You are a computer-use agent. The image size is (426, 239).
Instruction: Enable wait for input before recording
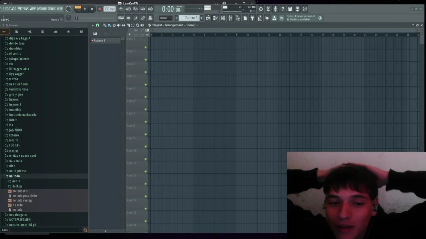pos(128,9)
